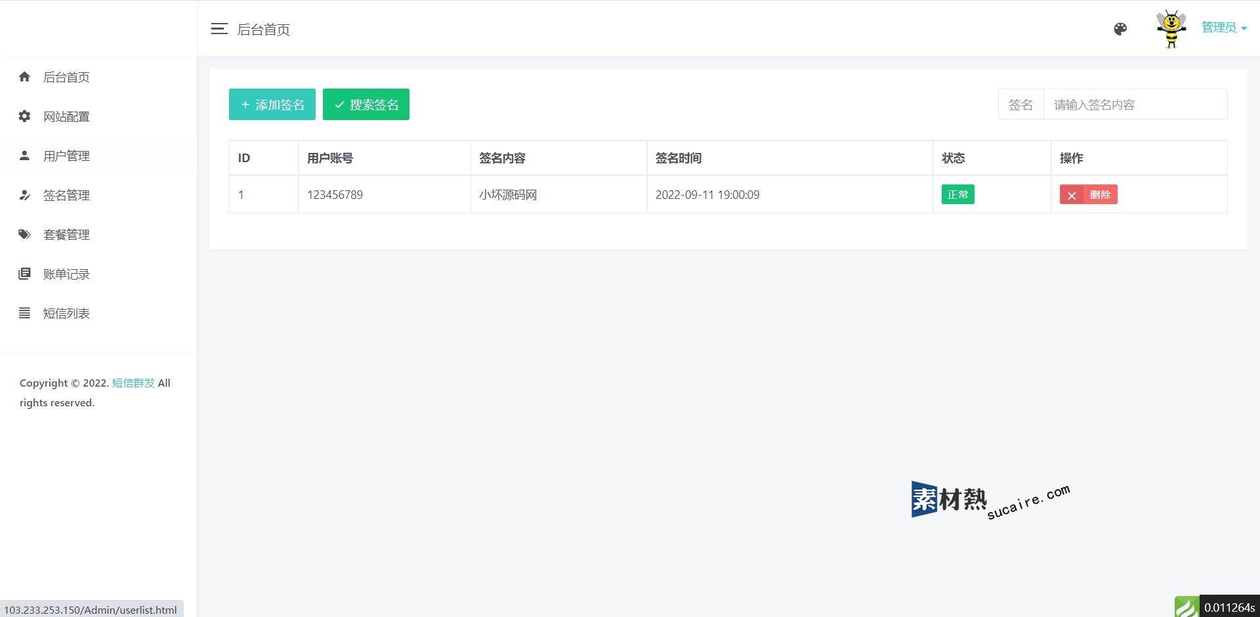Click the tags icon for 套餐管理
This screenshot has width=1260, height=617.
25,234
